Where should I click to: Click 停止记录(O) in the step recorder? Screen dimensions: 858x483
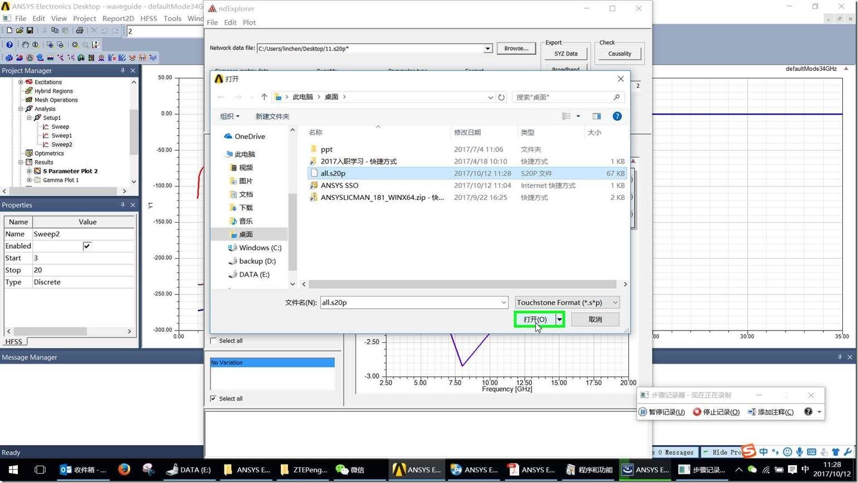coord(716,412)
